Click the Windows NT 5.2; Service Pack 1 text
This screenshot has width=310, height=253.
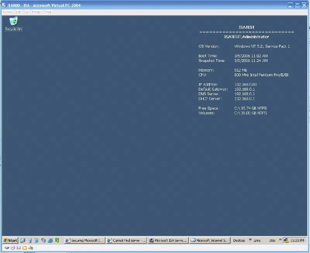click(x=262, y=46)
